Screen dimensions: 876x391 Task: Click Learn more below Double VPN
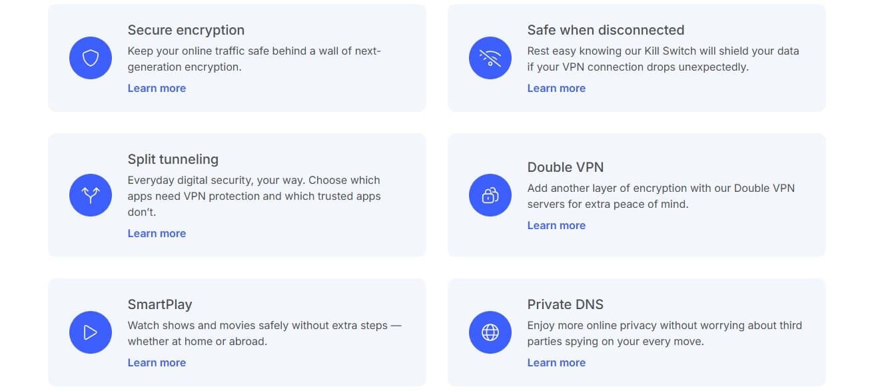(556, 225)
